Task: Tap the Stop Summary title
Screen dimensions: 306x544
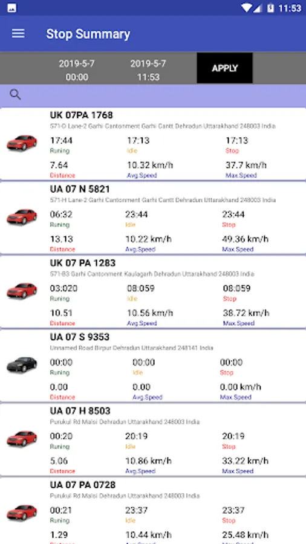Action: click(x=88, y=34)
